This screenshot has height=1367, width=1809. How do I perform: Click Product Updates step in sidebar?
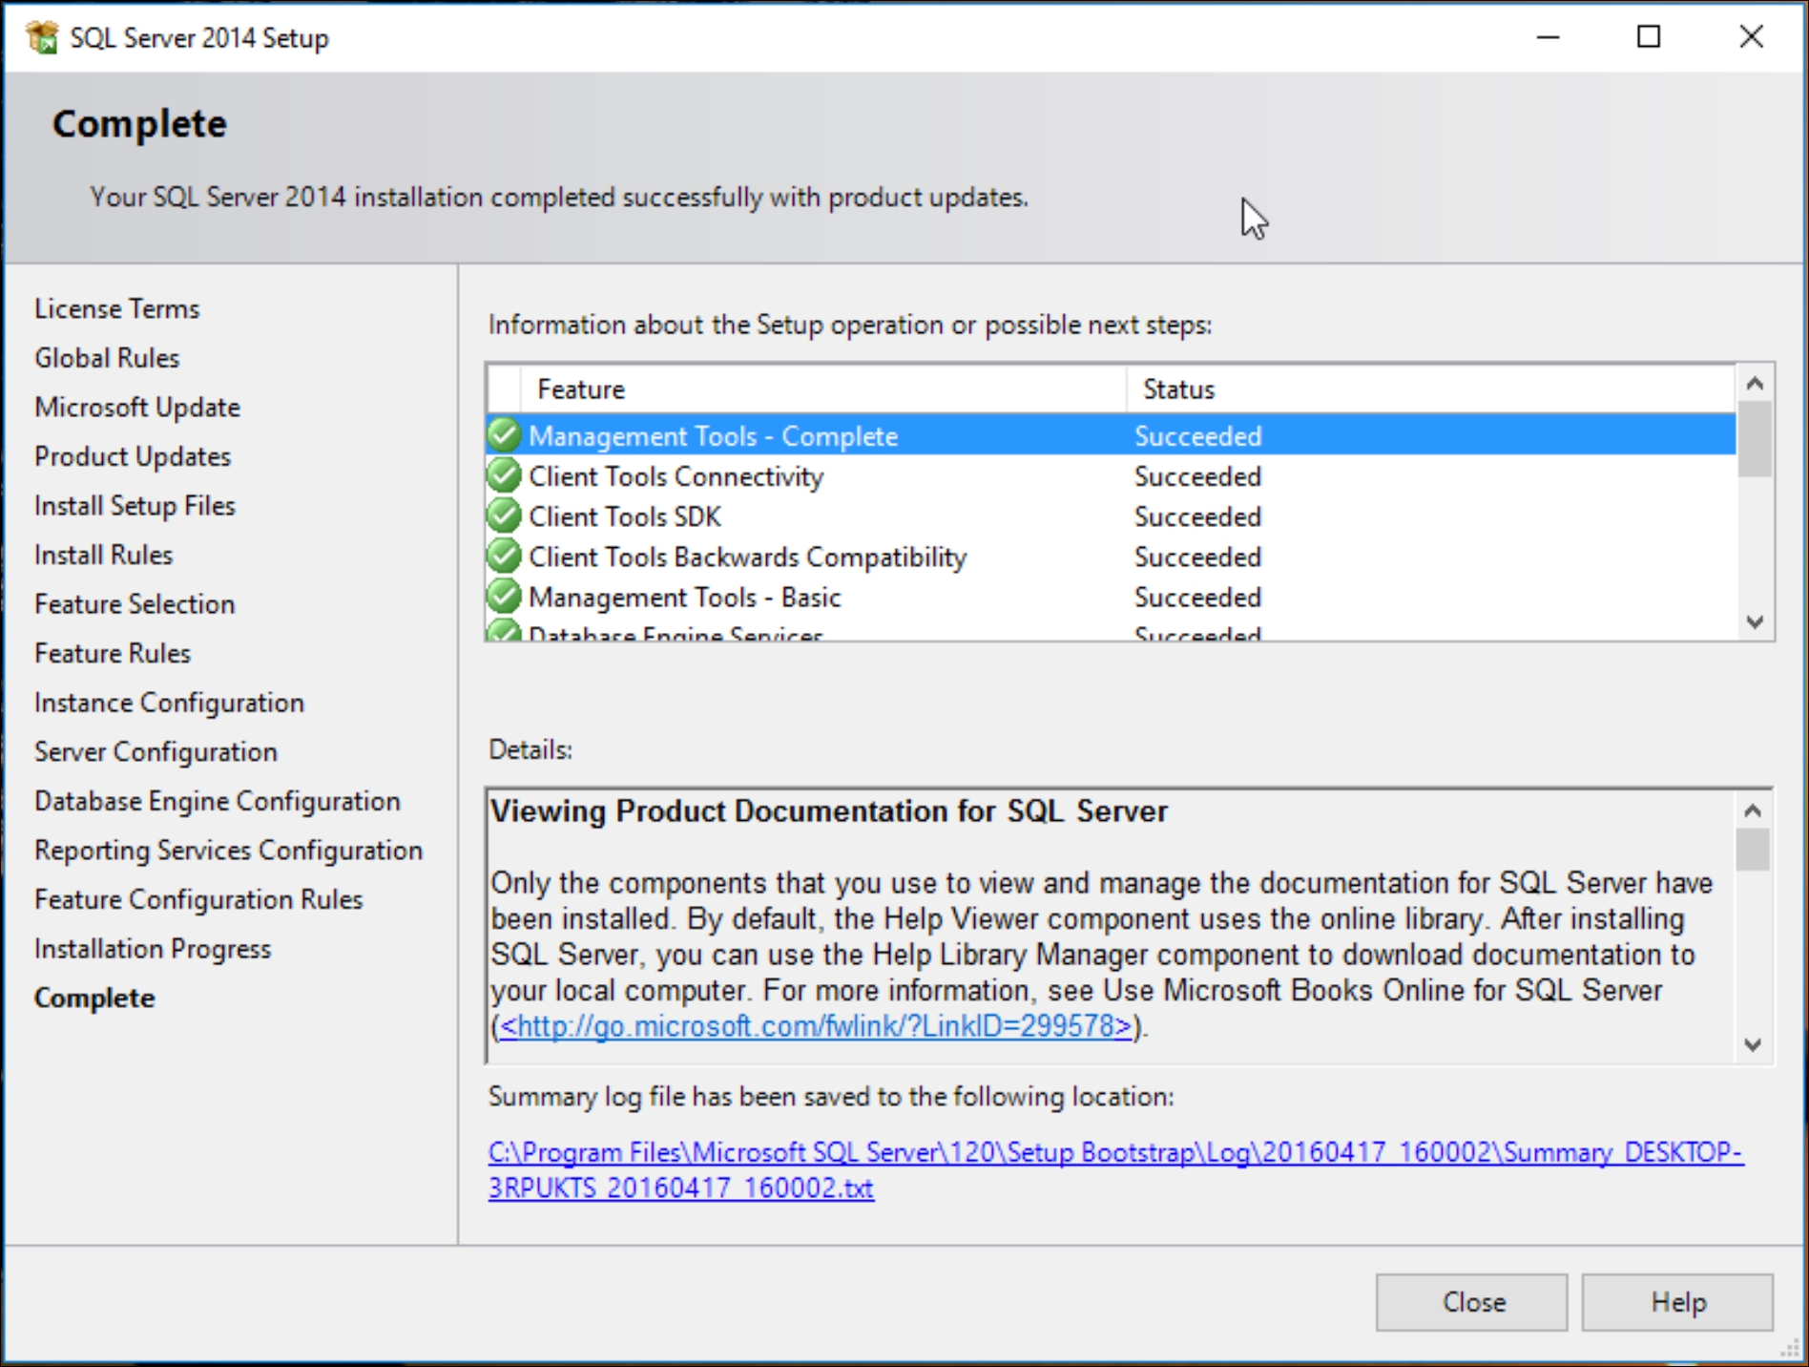[x=133, y=456]
